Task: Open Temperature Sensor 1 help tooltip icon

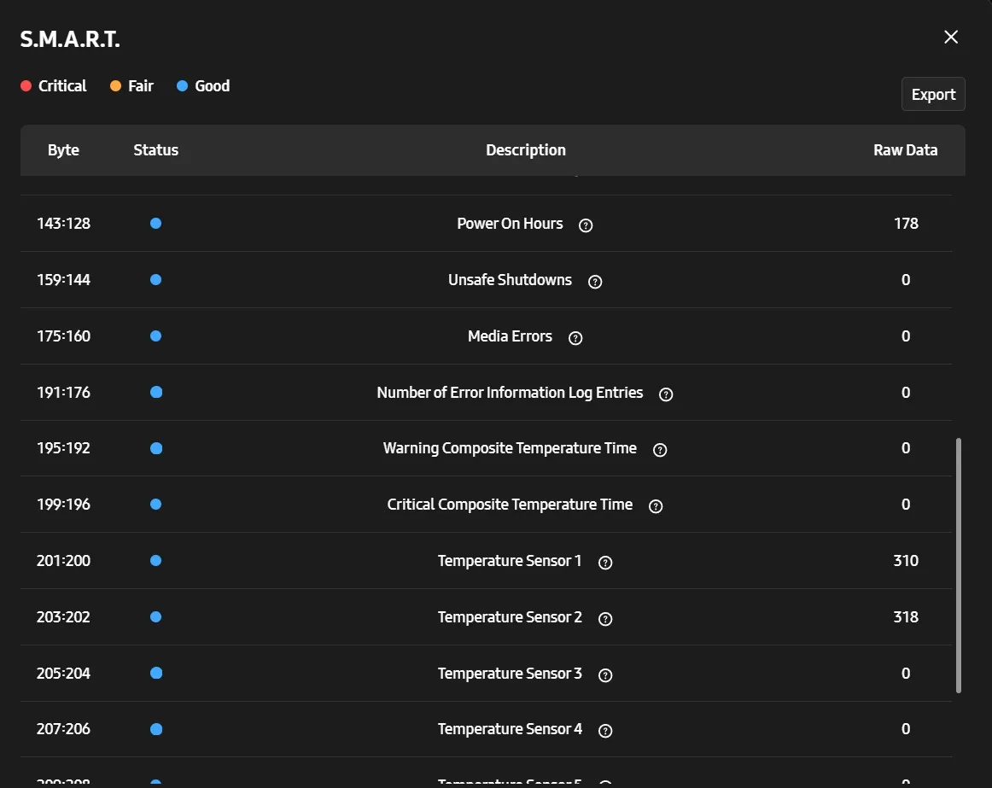Action: 605,563
